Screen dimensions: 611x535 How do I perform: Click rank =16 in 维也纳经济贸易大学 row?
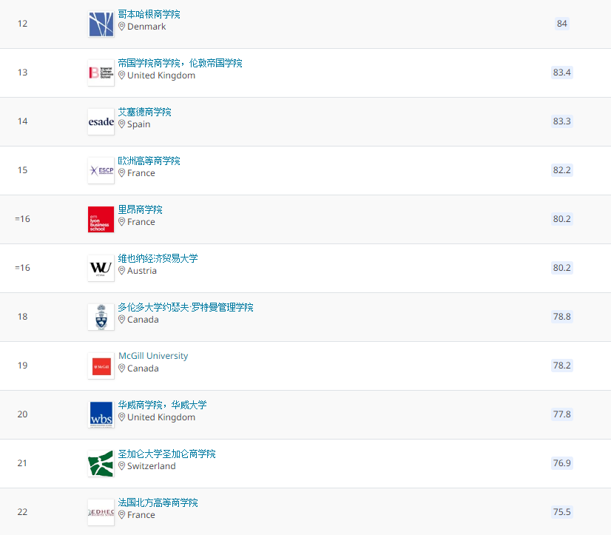coord(23,268)
